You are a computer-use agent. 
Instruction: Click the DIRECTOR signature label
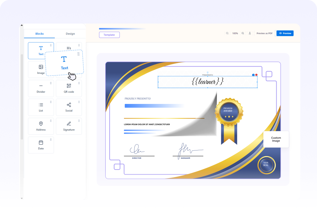137,158
